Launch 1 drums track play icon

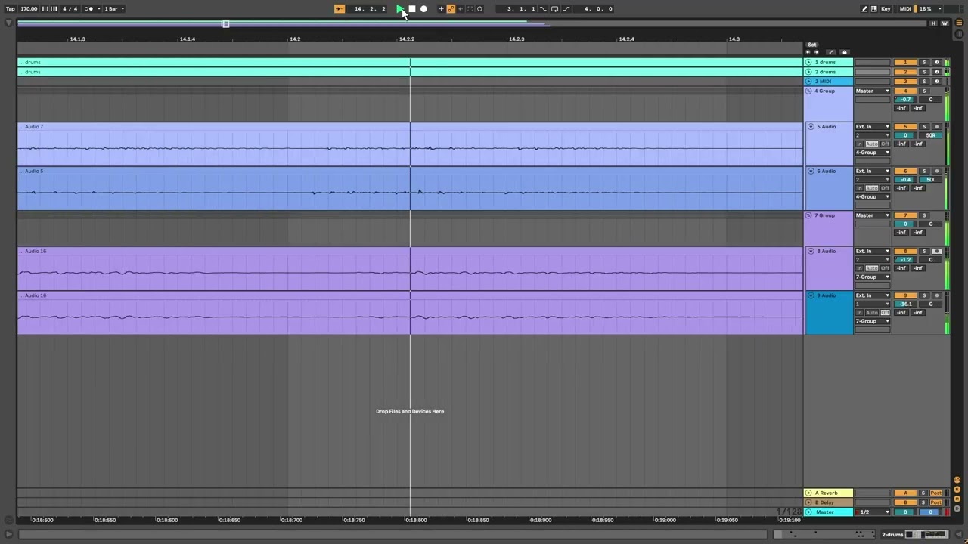point(808,62)
